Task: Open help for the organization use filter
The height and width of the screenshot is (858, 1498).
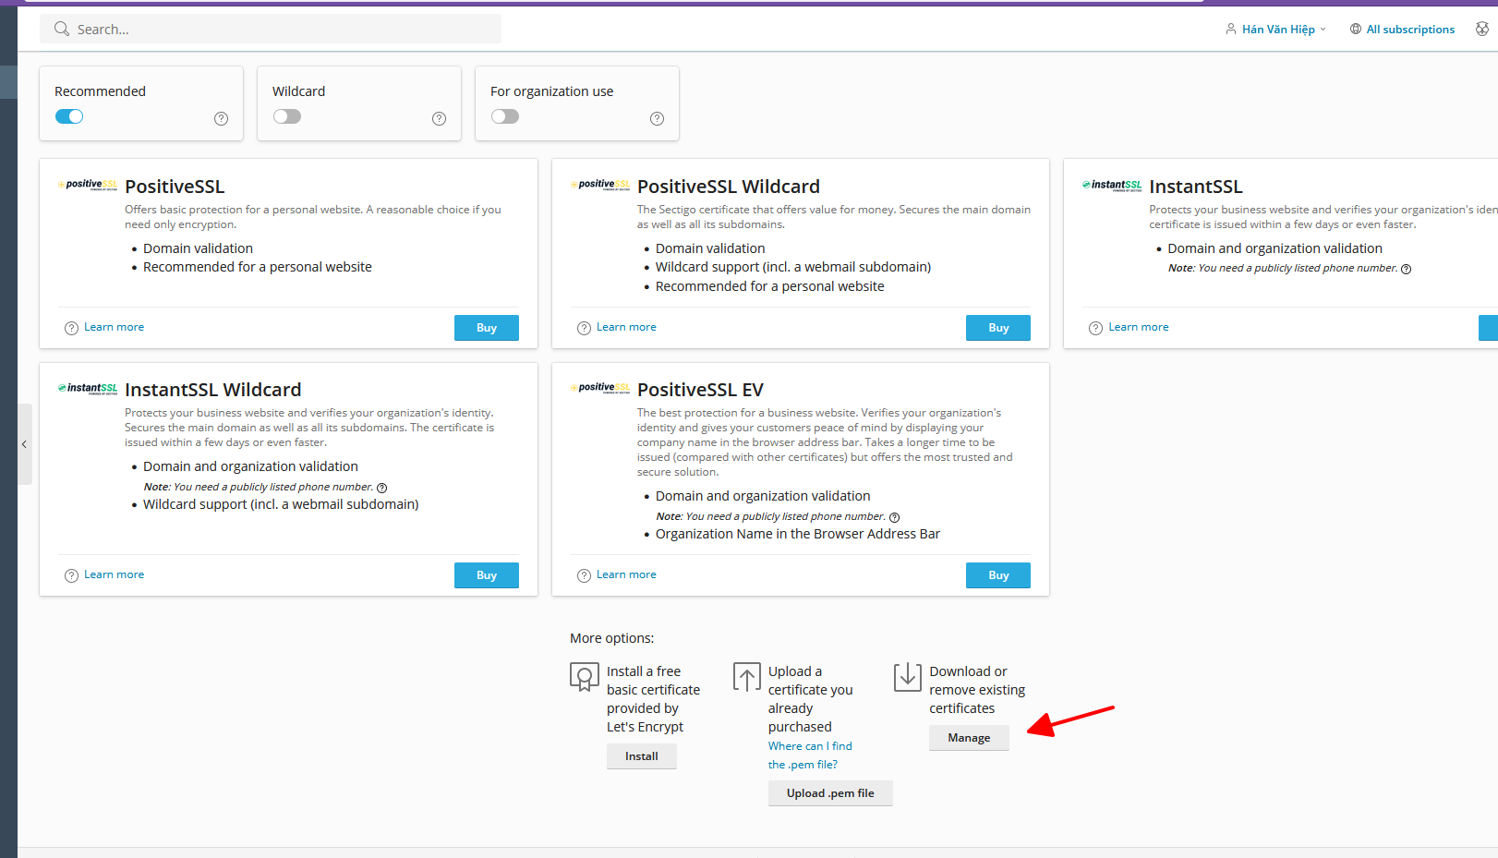Action: click(x=657, y=118)
